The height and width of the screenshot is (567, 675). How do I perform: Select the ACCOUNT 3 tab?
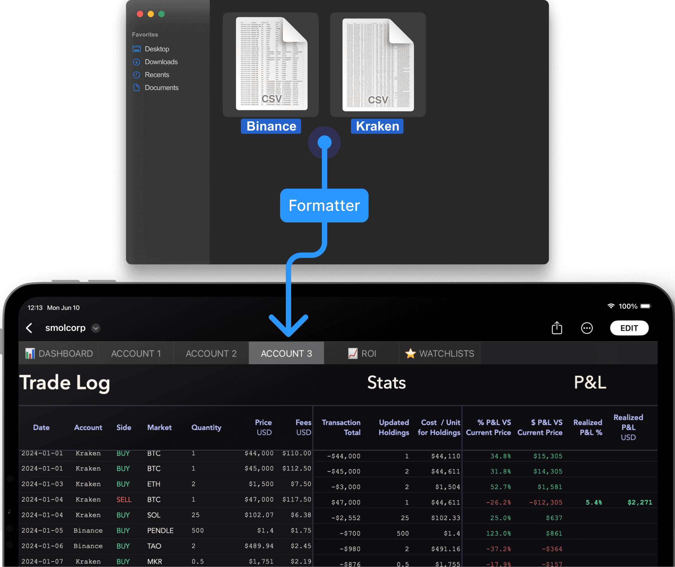click(x=286, y=354)
